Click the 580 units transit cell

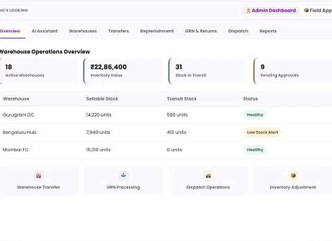tap(177, 115)
